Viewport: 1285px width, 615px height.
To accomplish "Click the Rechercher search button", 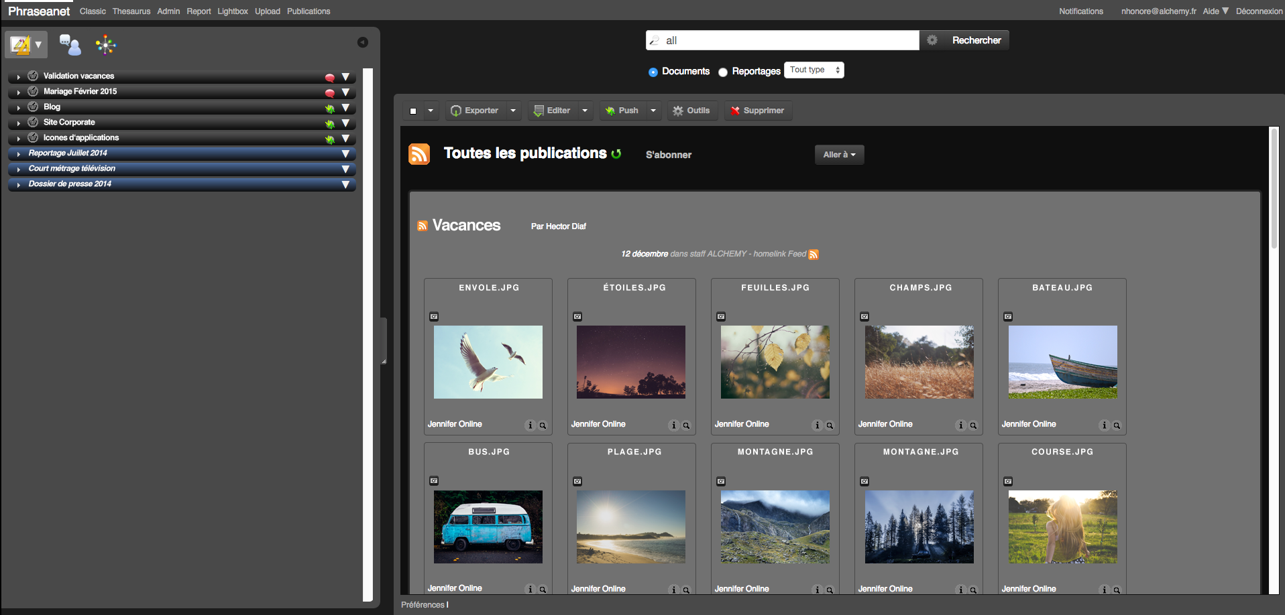I will click(x=976, y=40).
